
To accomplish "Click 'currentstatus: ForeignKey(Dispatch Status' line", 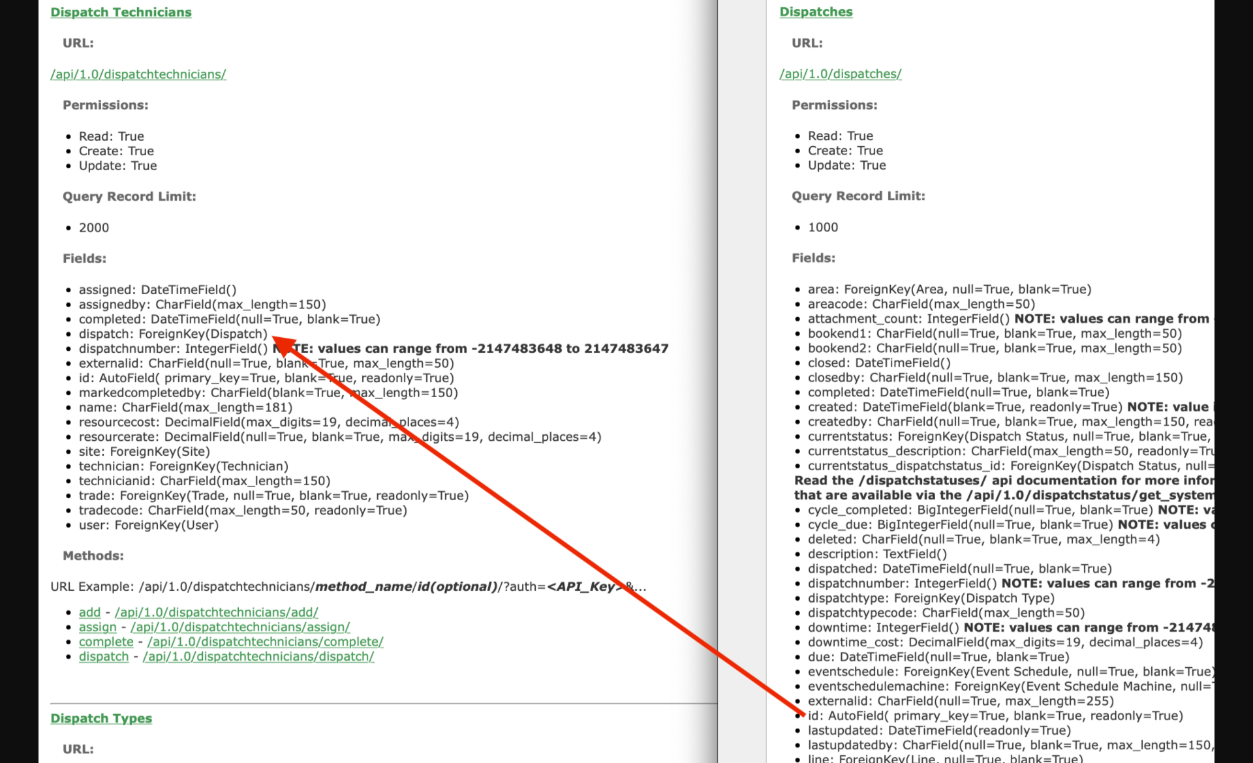I will click(x=1011, y=436).
